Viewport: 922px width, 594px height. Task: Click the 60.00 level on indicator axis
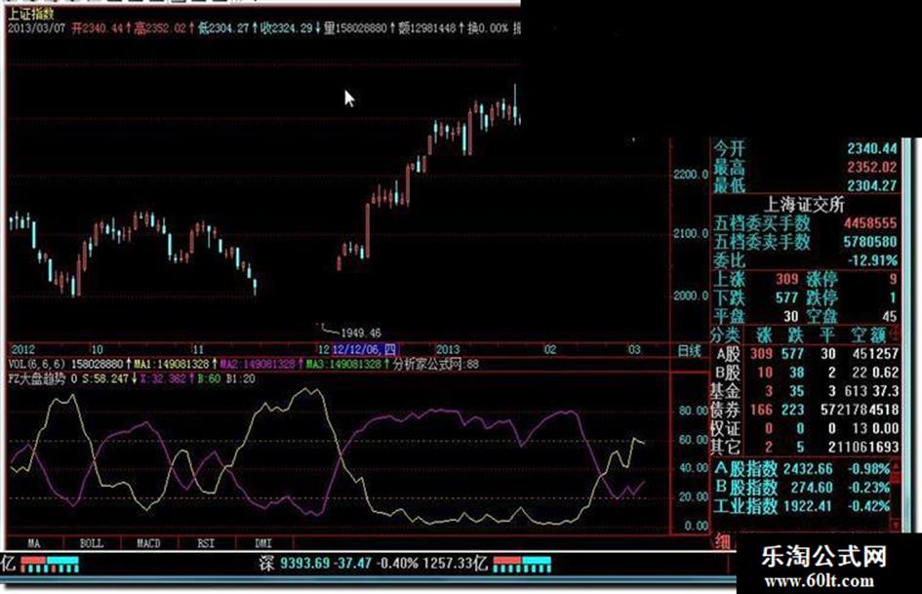pyautogui.click(x=693, y=439)
